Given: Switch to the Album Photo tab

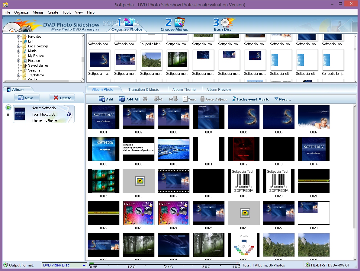Looking at the screenshot, I should point(103,90).
